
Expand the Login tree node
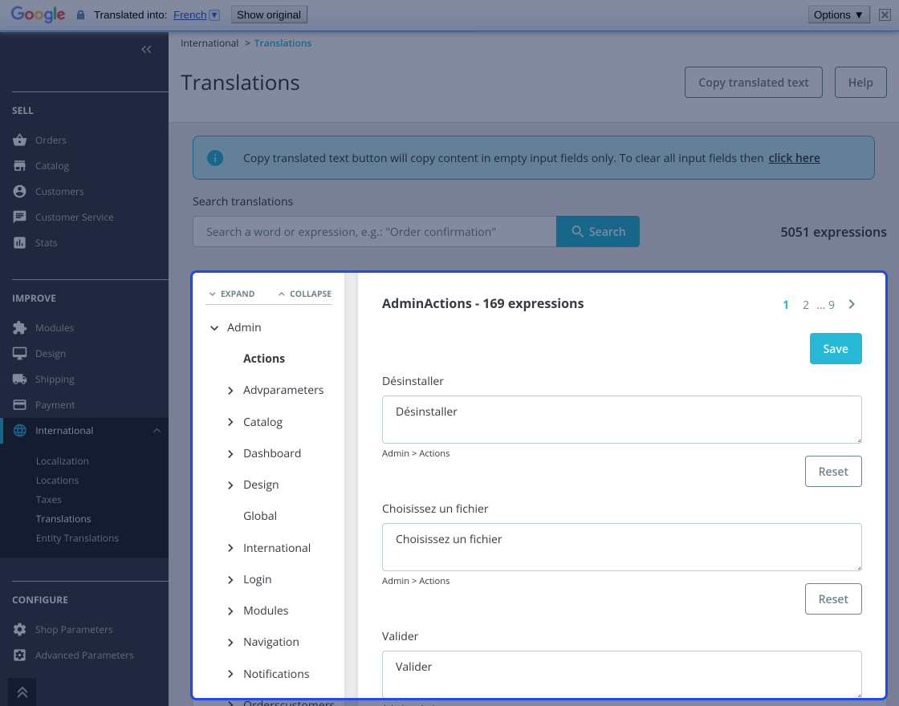[230, 579]
